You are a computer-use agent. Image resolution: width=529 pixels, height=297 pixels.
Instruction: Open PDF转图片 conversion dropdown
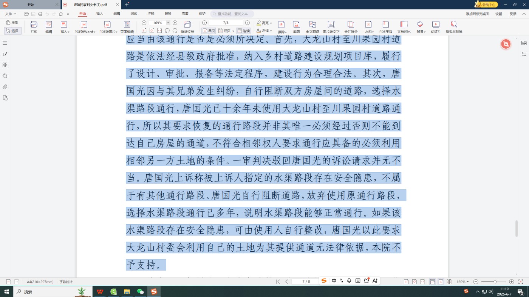pyautogui.click(x=108, y=27)
